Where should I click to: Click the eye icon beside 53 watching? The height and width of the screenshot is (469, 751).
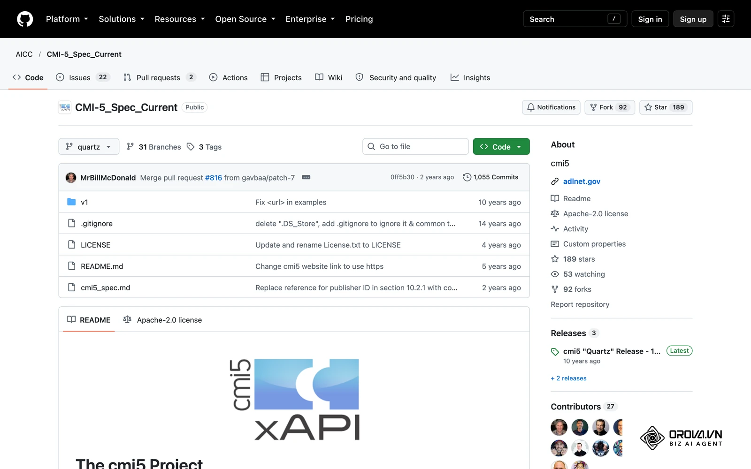555,274
